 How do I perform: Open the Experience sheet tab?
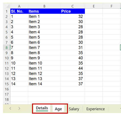click(x=95, y=109)
